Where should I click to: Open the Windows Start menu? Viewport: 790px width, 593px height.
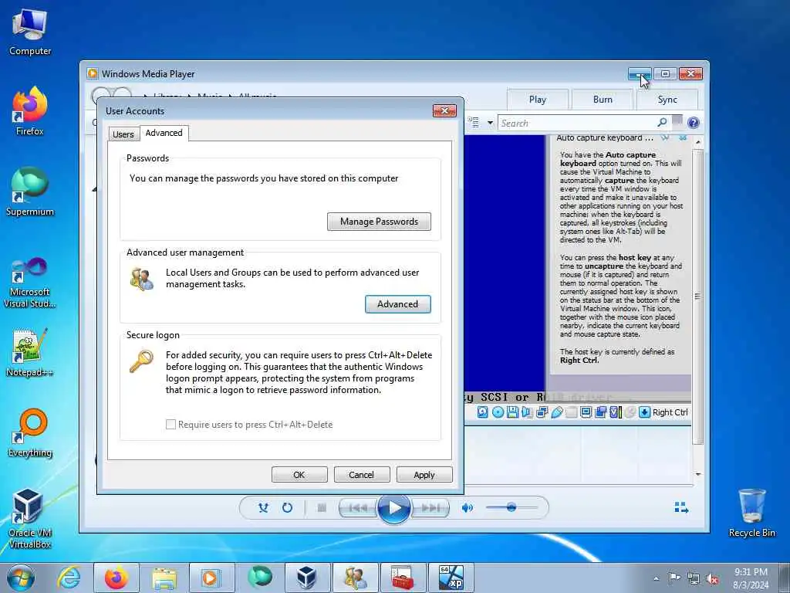pos(21,578)
